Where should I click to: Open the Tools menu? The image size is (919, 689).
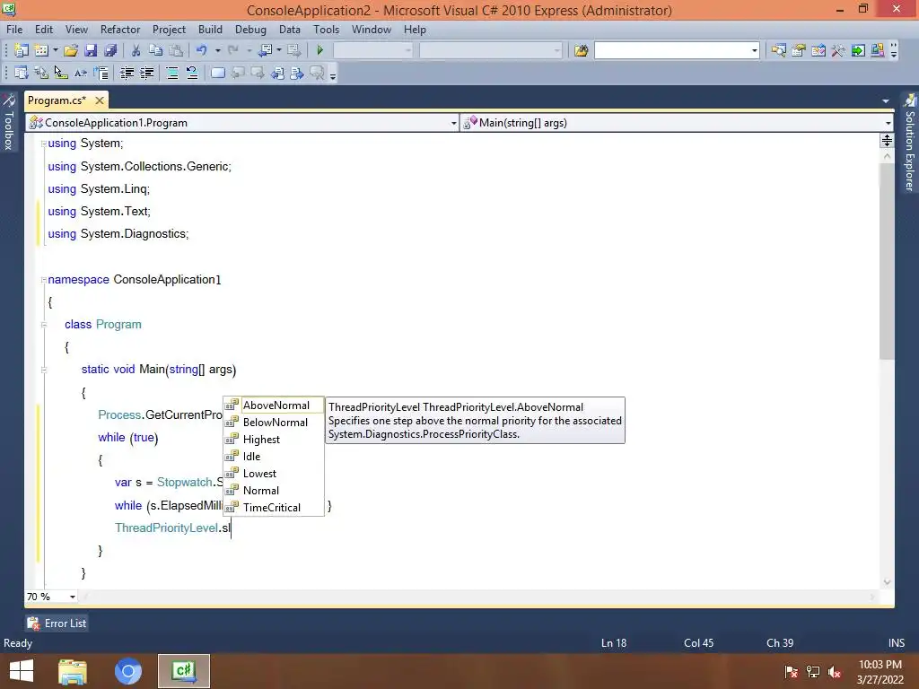pyautogui.click(x=326, y=30)
